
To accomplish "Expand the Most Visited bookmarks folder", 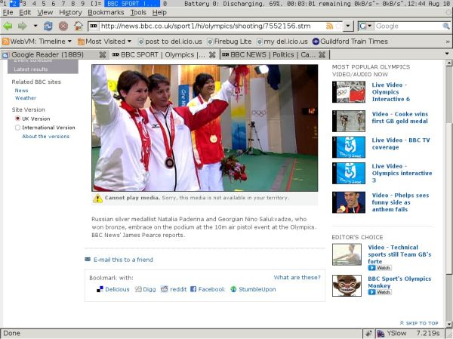I will pyautogui.click(x=104, y=42).
